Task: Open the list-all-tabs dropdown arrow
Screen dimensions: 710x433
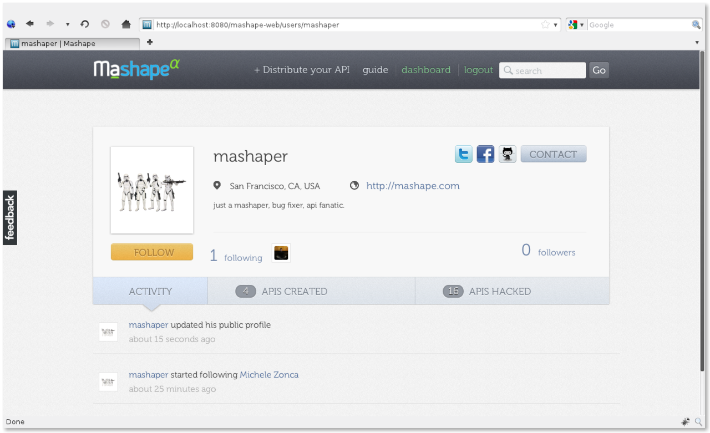Action: 697,43
